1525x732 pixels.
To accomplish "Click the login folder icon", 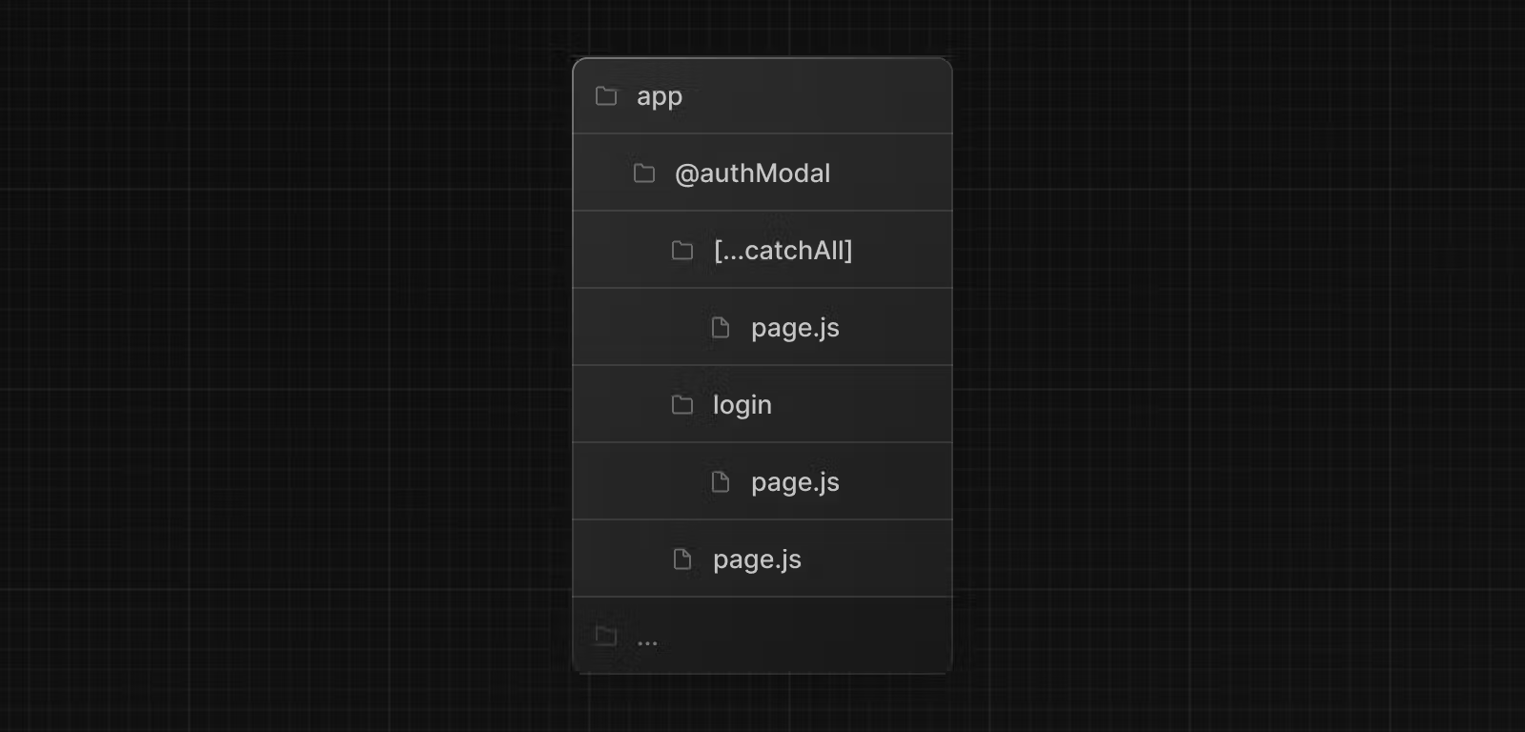I will pyautogui.click(x=682, y=404).
